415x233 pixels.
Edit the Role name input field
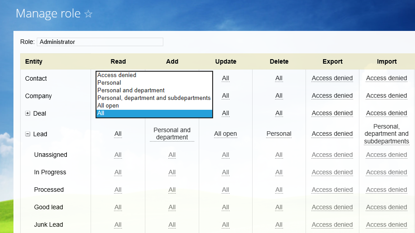100,42
